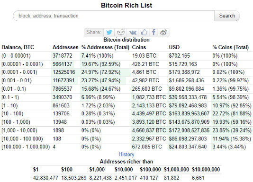Click the Balance, BTC column header
Viewport: 253px width, 182px height.
coord(18,47)
